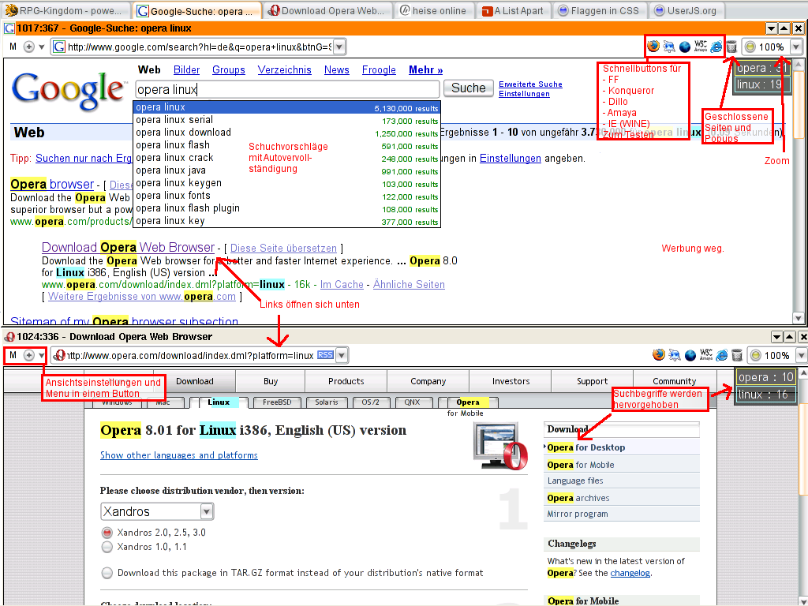Click 'opera : 10' highlight counter in download window
This screenshot has height=606, width=808.
pos(765,377)
